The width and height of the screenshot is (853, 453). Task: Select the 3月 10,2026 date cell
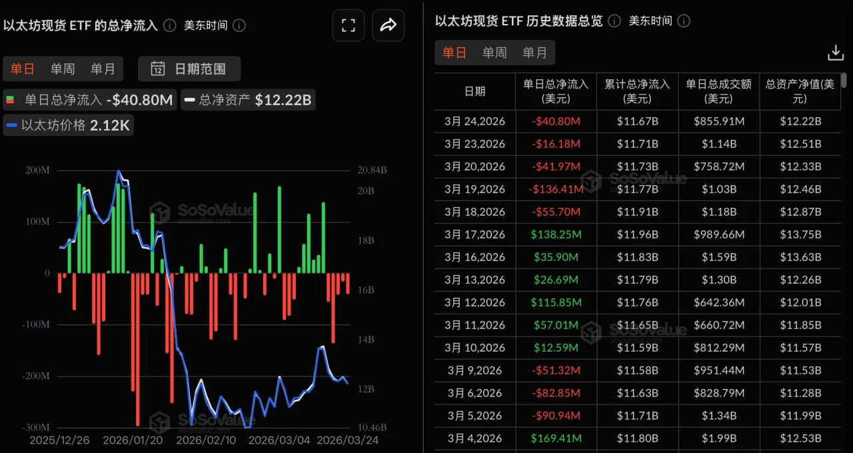pos(474,348)
